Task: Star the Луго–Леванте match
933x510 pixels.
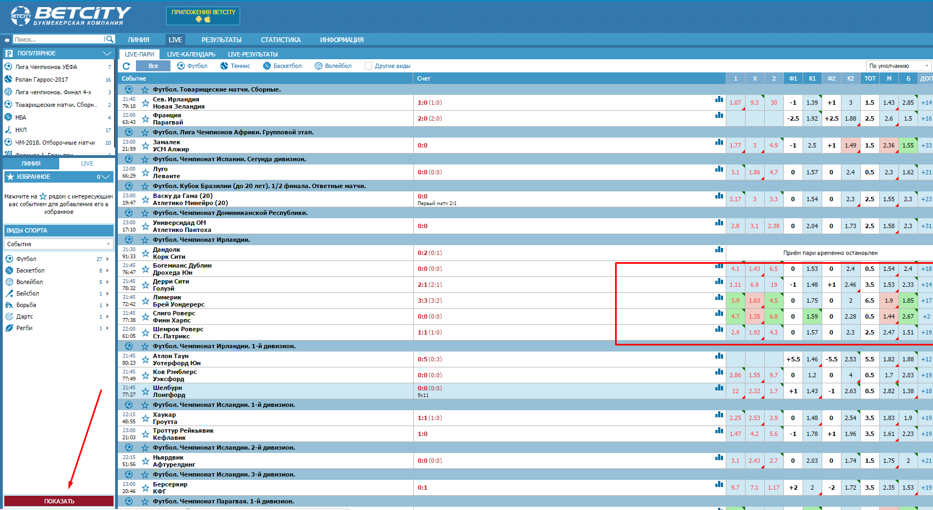Action: point(145,172)
